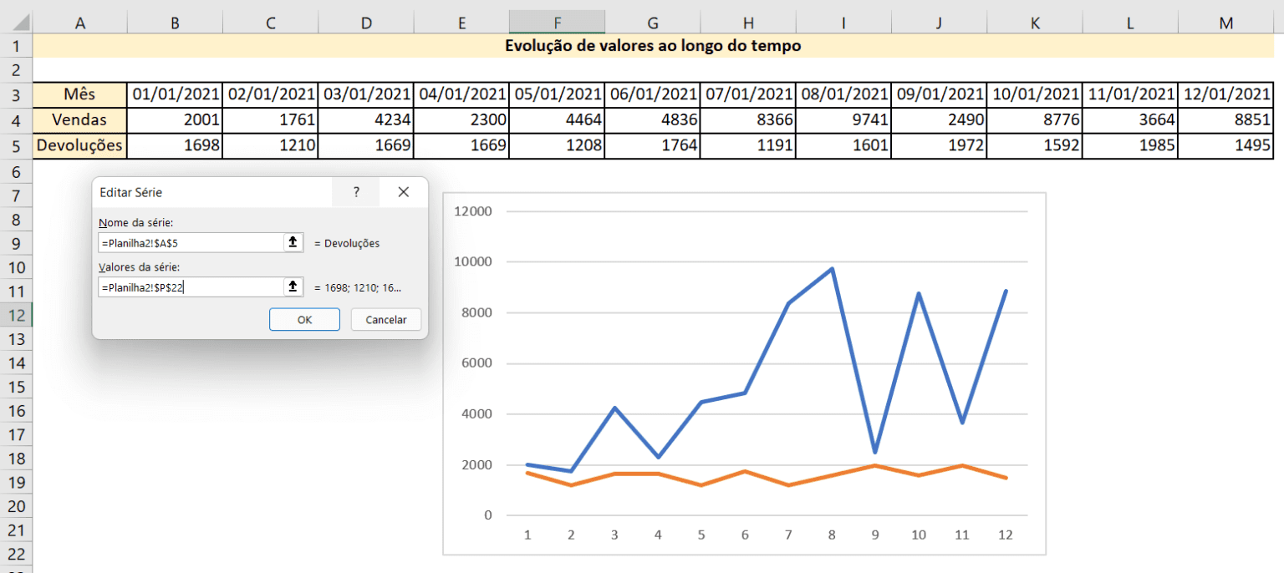Close the Editar Série dialog
This screenshot has height=573, width=1284.
point(403,192)
